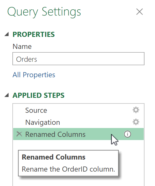Delete the Renamed Columns step
Screen dimensions: 155x186
19,134
